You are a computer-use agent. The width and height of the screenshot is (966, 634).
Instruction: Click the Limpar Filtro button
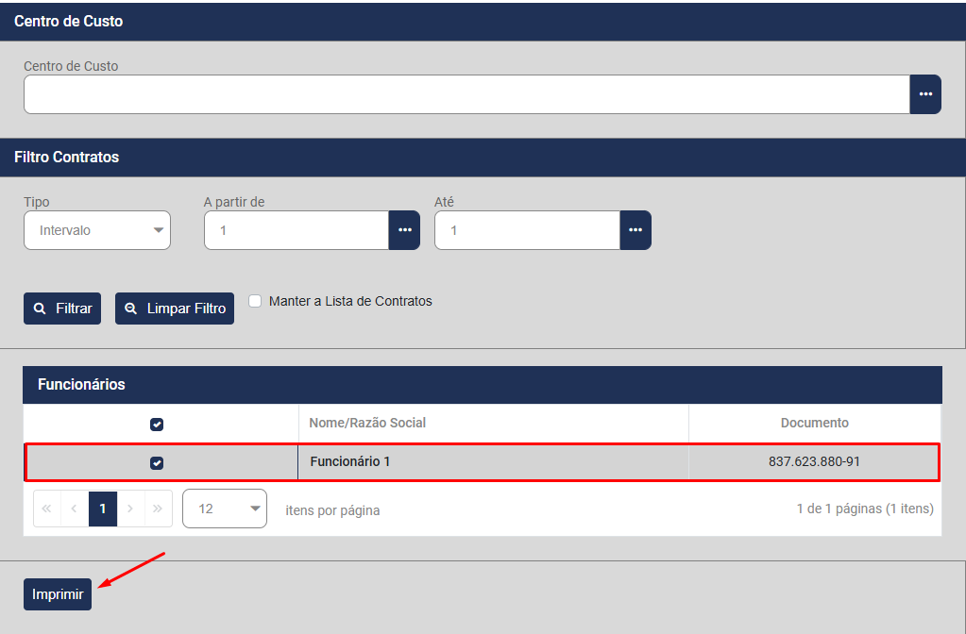[x=175, y=309]
